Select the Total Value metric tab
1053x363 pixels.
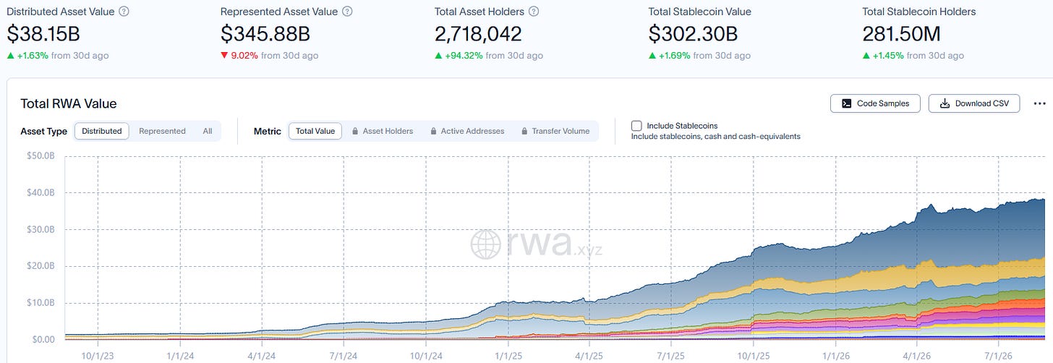point(315,131)
